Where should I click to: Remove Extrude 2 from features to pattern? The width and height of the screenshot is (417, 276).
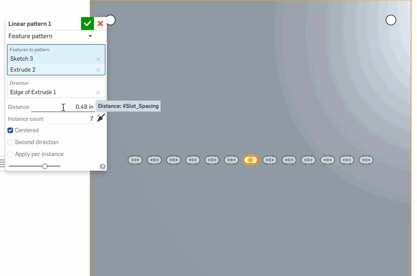(98, 70)
